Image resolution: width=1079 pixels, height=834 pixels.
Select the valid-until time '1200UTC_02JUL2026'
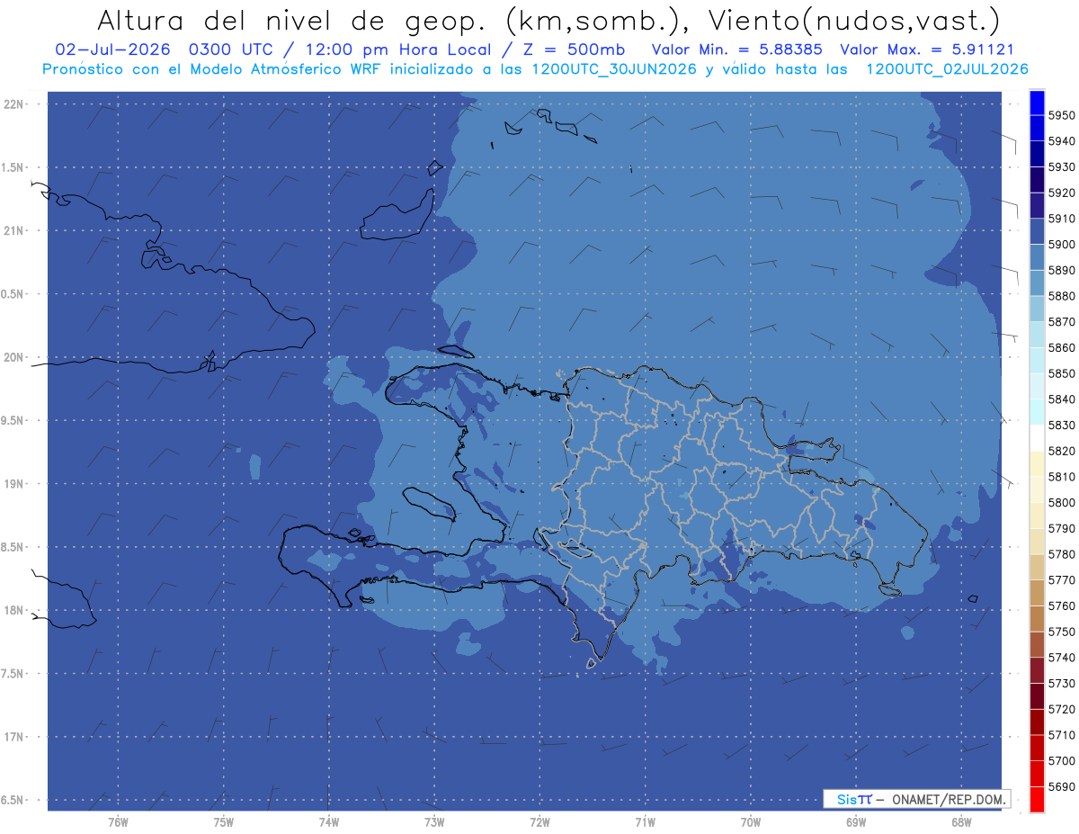coord(947,69)
